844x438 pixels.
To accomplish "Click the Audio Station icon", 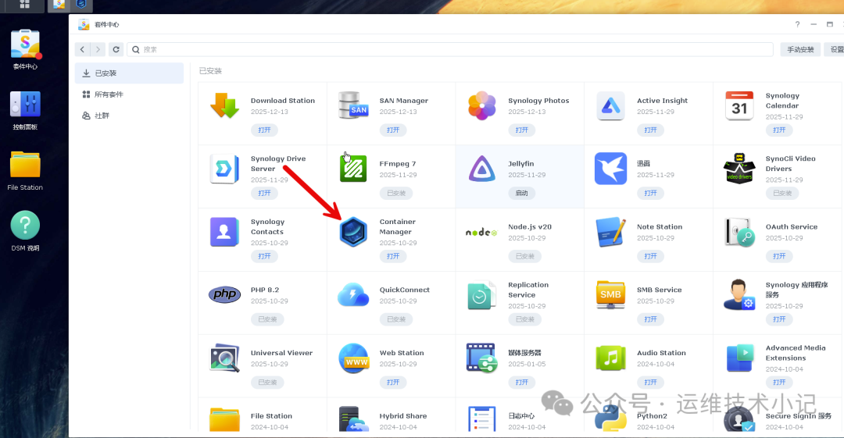I will pos(610,358).
